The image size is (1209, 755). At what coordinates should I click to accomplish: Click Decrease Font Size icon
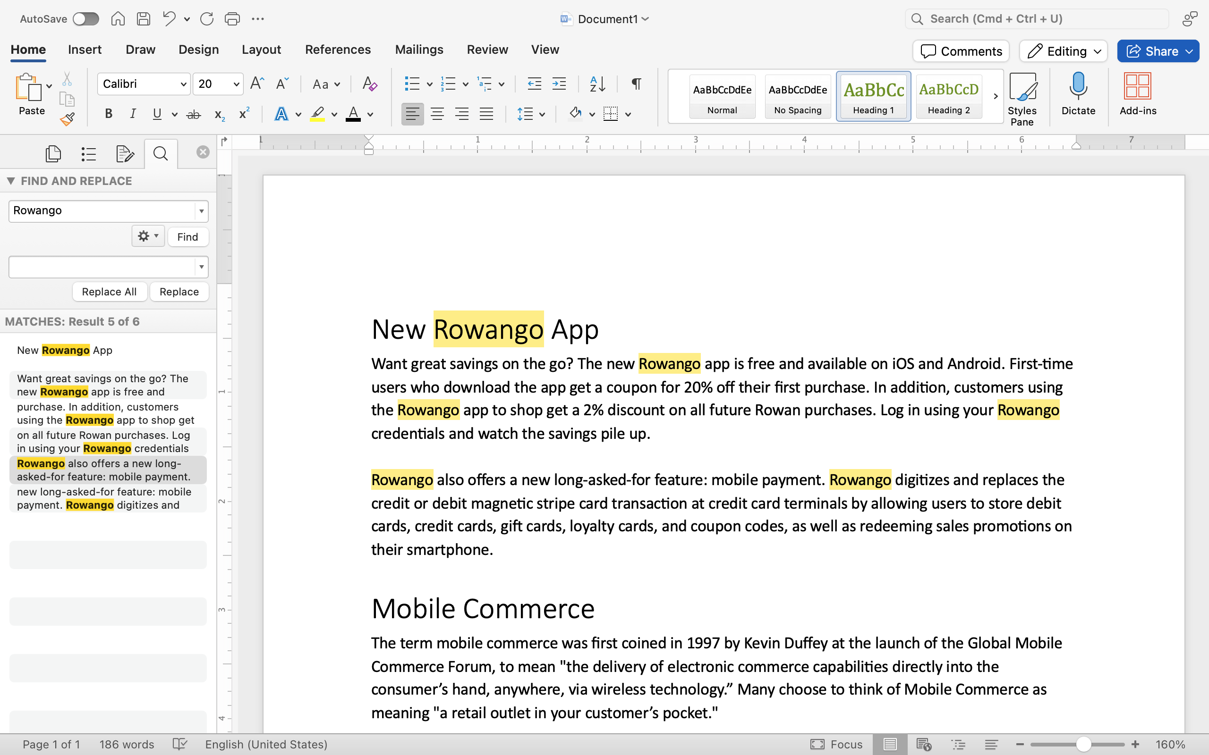(282, 84)
